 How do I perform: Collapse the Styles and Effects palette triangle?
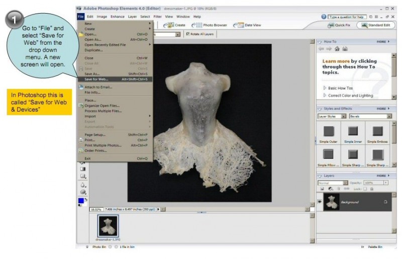320,109
